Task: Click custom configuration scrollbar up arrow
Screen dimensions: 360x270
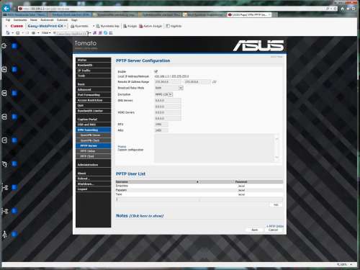Action: [276, 138]
